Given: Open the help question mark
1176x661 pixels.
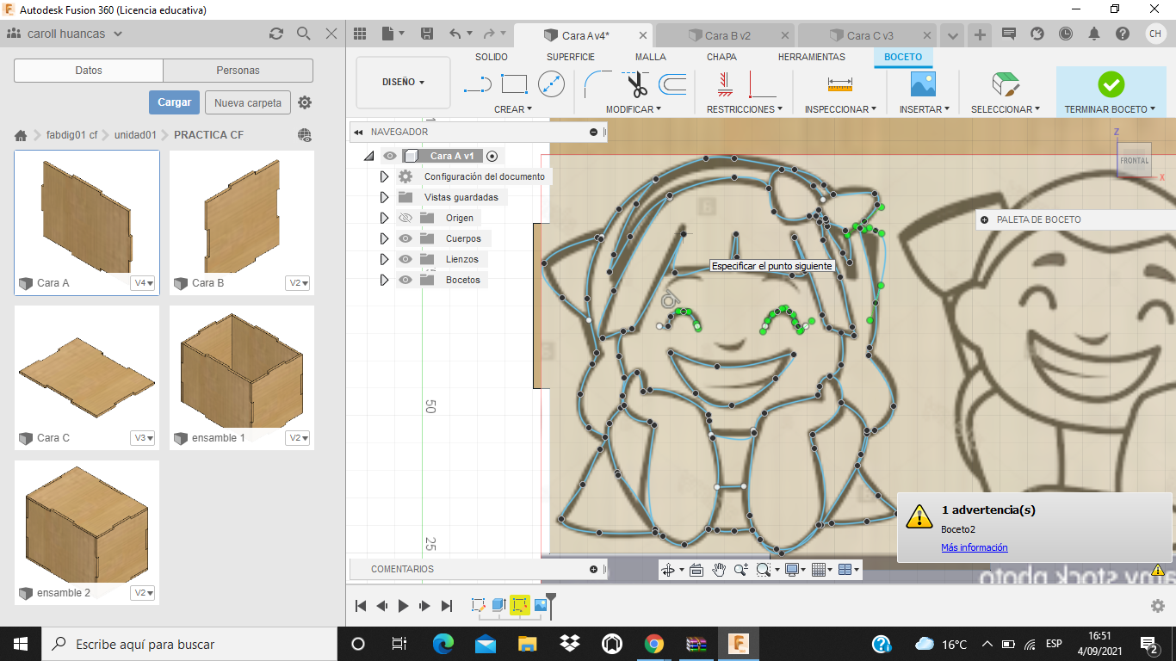Looking at the screenshot, I should (1123, 34).
